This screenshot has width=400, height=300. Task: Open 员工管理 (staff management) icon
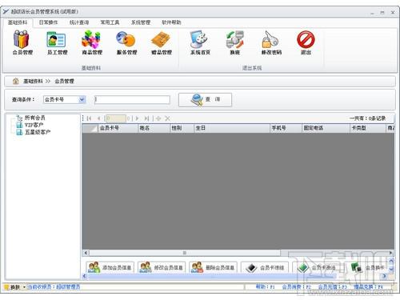coord(57,42)
